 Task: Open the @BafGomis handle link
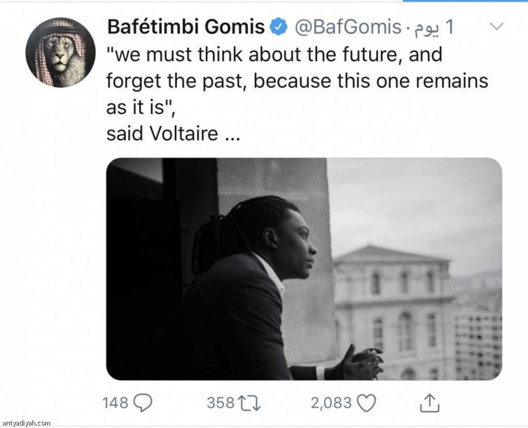348,27
